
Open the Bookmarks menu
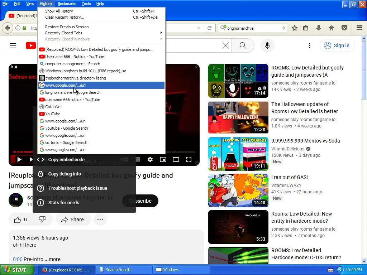click(67, 4)
